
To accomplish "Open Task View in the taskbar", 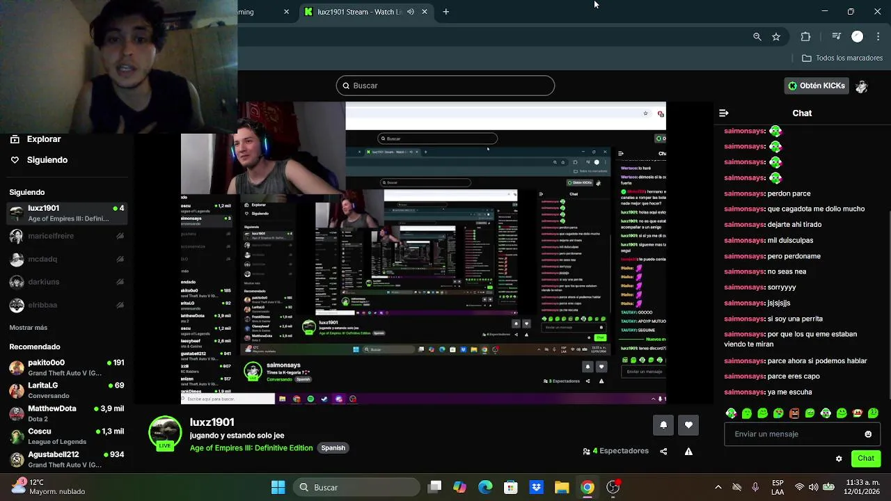I will coord(435,487).
